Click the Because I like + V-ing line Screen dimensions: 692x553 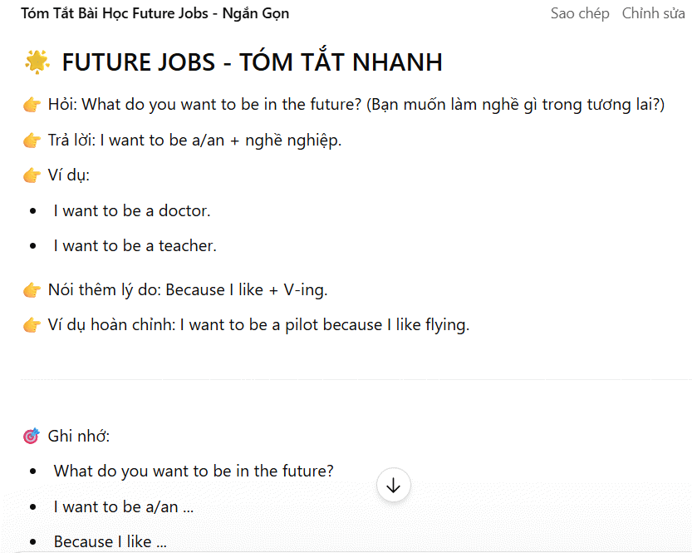[x=246, y=290]
